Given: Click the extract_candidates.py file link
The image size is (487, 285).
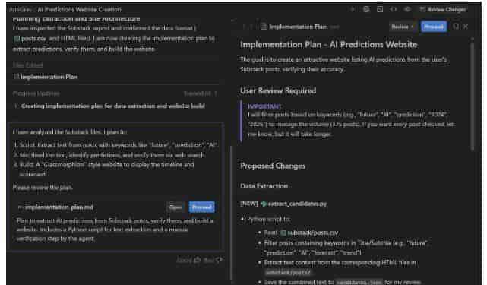Looking at the screenshot, I should click(x=294, y=204).
